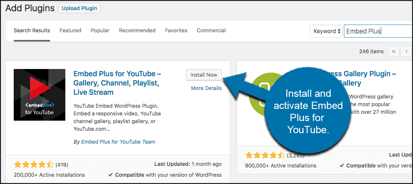Open the Keyword search type dropdown

pyautogui.click(x=326, y=31)
